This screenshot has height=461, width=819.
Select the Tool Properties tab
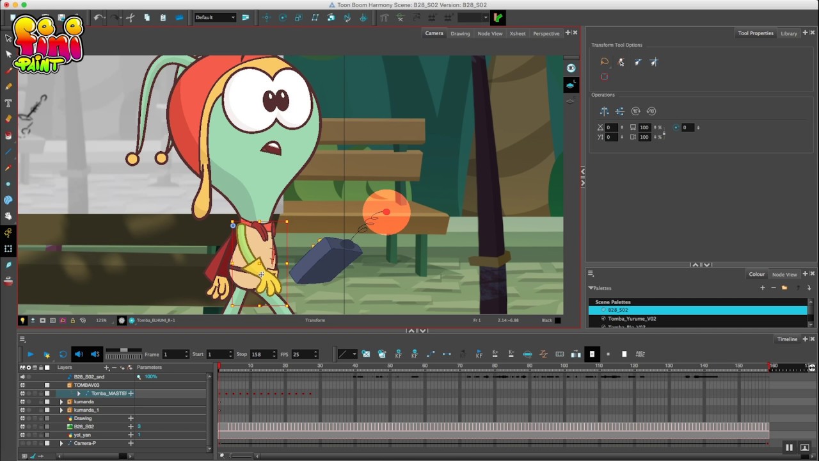click(756, 33)
